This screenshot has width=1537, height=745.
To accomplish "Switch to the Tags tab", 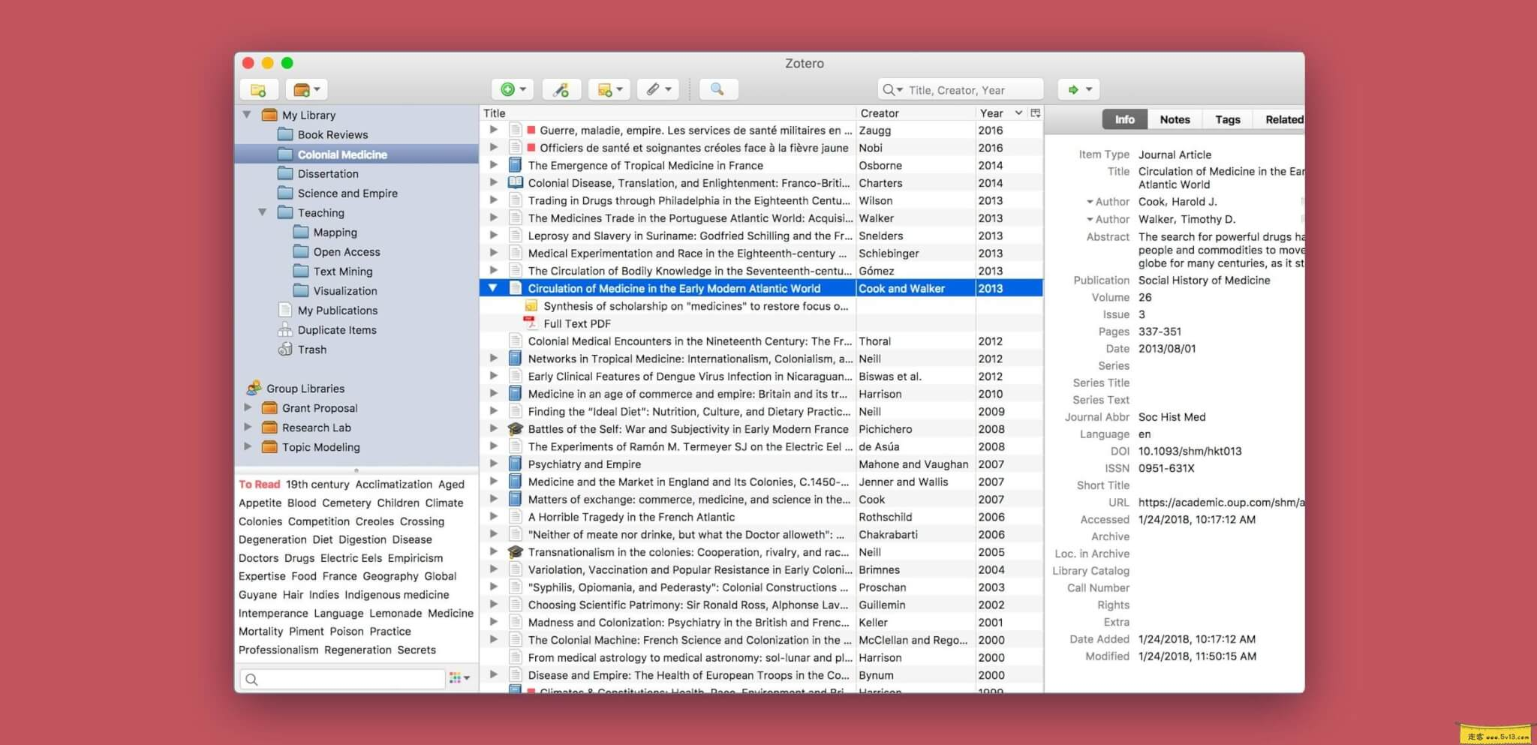I will pyautogui.click(x=1226, y=119).
